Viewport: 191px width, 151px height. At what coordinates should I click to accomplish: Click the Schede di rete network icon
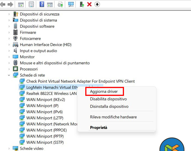pyautogui.click(x=16, y=75)
